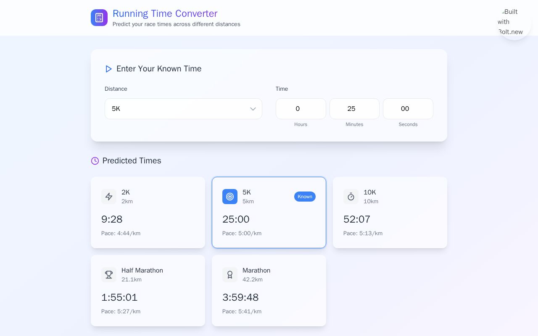Image resolution: width=538 pixels, height=336 pixels.
Task: Click the Pace: 5:13/km text
Action: point(363,234)
